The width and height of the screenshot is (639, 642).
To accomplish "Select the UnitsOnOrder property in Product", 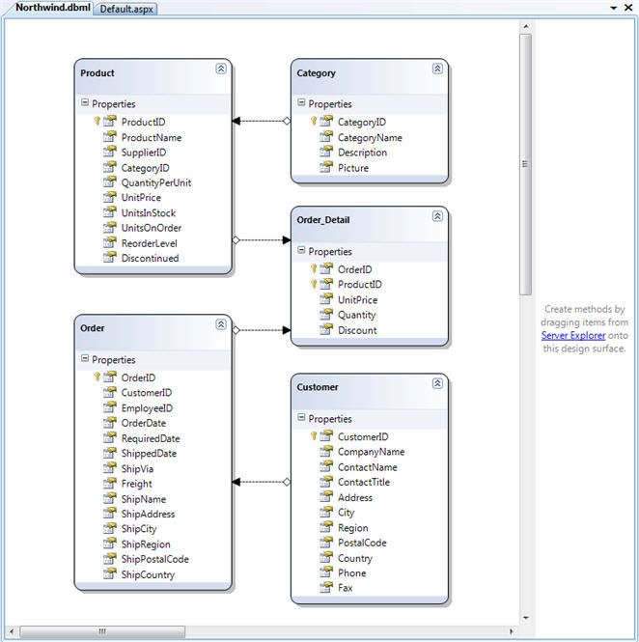I will pyautogui.click(x=152, y=228).
